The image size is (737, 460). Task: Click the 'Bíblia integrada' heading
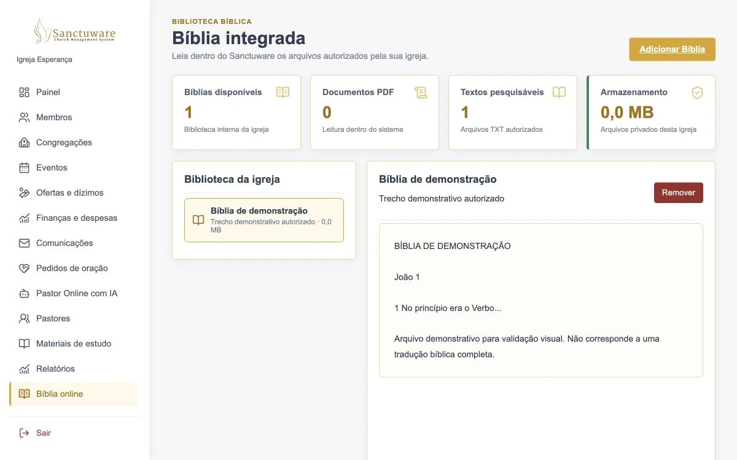point(238,38)
